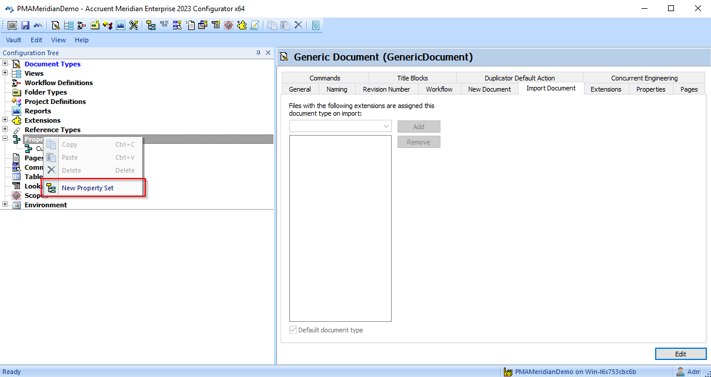Switch to the Properties tab

651,89
